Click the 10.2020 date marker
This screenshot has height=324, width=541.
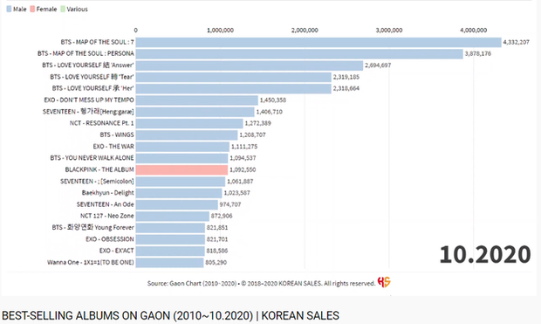click(485, 255)
